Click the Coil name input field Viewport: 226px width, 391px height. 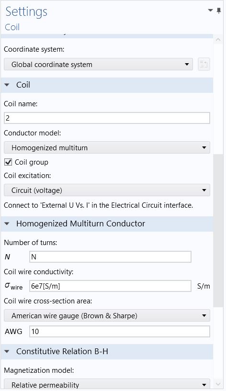pyautogui.click(x=107, y=118)
